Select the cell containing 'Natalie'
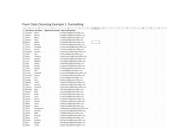Image resolution: width=189 pixels, height=127 pixels. pyautogui.click(x=29, y=80)
